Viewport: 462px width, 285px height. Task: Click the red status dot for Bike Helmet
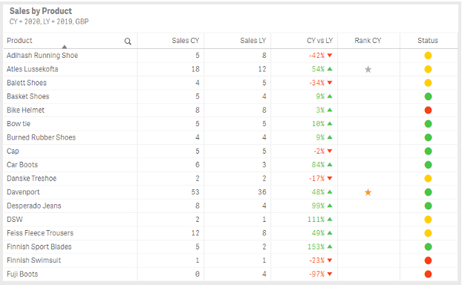point(428,110)
